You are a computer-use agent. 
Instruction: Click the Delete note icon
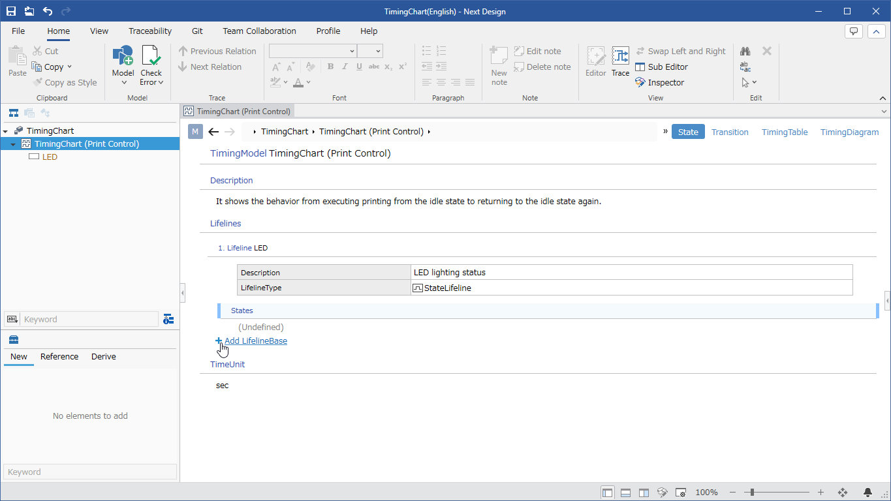tap(519, 67)
